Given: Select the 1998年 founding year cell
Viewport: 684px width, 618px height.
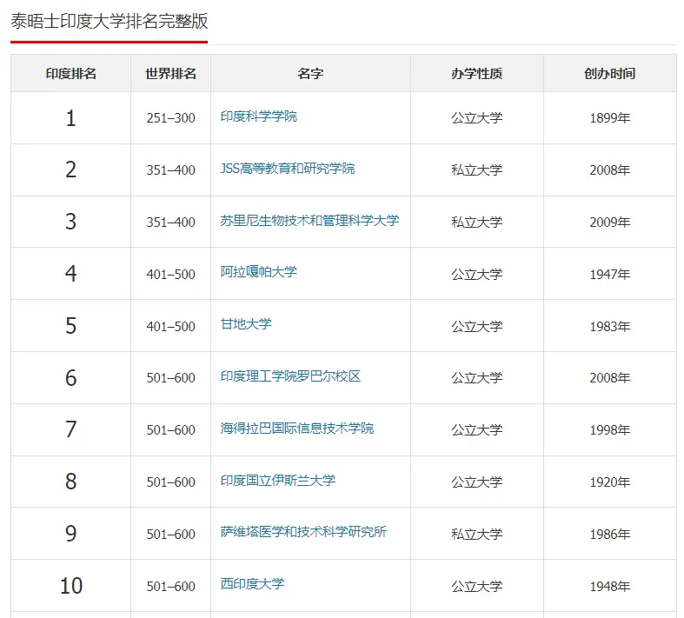Looking at the screenshot, I should [x=610, y=430].
